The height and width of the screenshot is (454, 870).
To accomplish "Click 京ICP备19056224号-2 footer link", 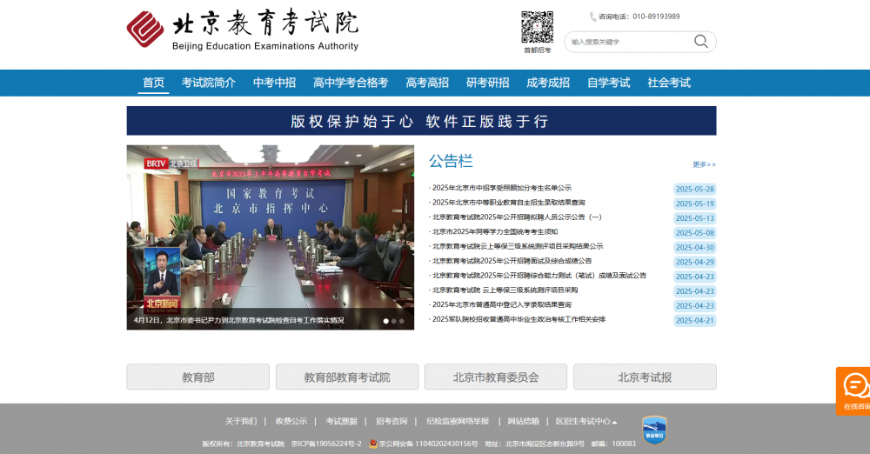I will tap(326, 444).
